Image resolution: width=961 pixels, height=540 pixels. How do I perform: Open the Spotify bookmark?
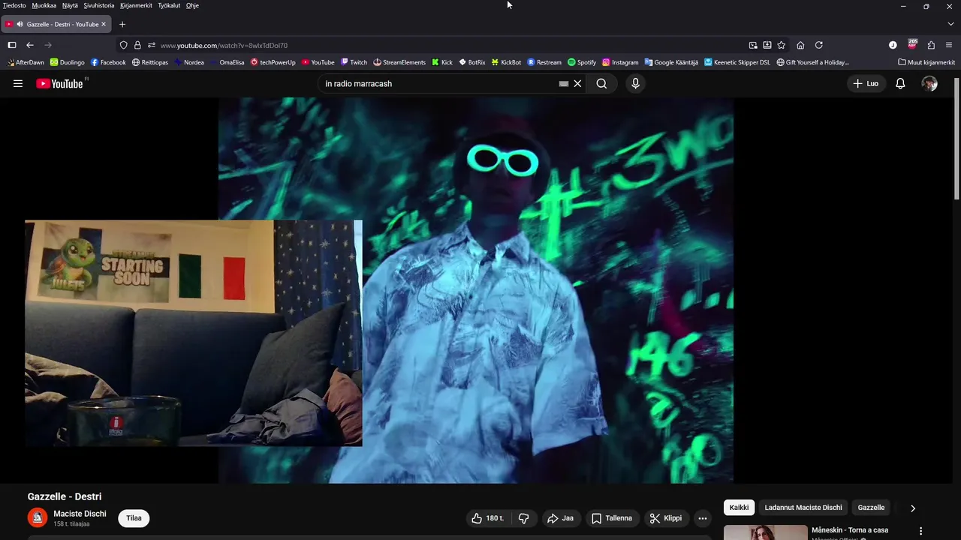pos(582,62)
